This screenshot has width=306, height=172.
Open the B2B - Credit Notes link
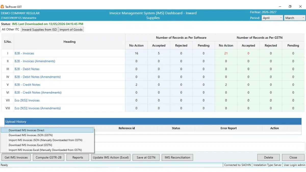(27, 85)
